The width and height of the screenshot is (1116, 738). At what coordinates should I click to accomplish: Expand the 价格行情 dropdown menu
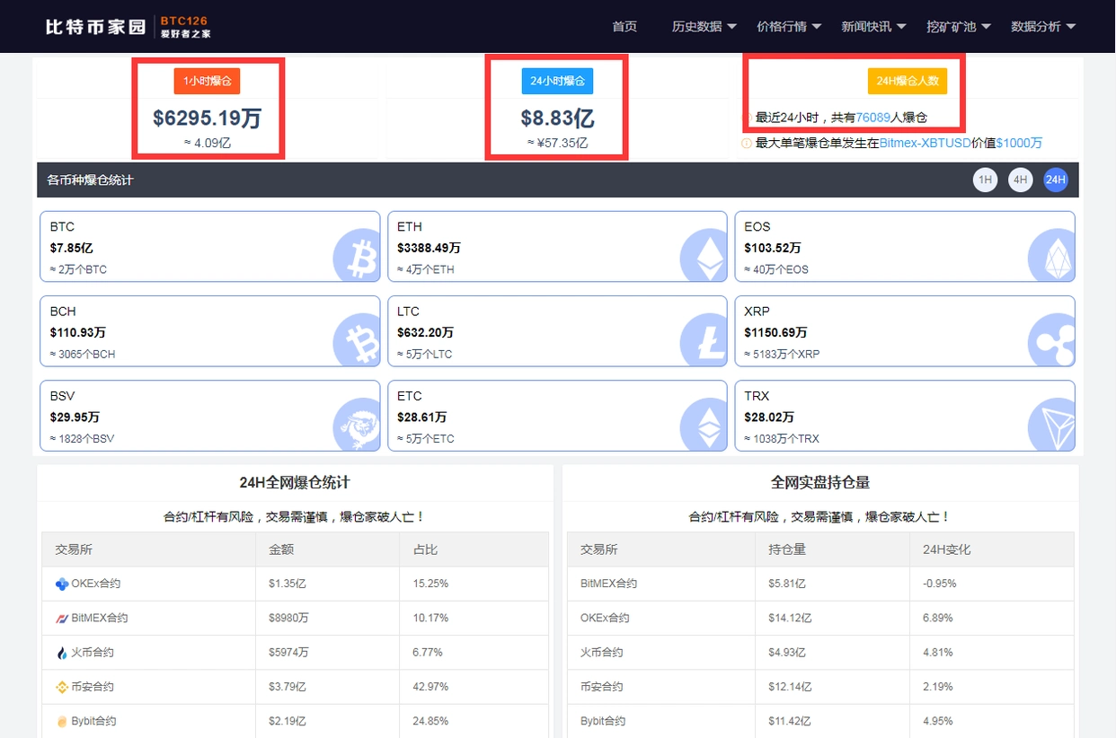tap(789, 26)
